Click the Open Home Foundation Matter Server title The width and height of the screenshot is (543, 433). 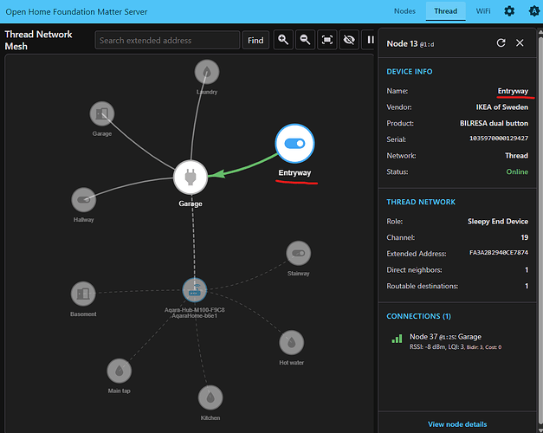pyautogui.click(x=76, y=12)
